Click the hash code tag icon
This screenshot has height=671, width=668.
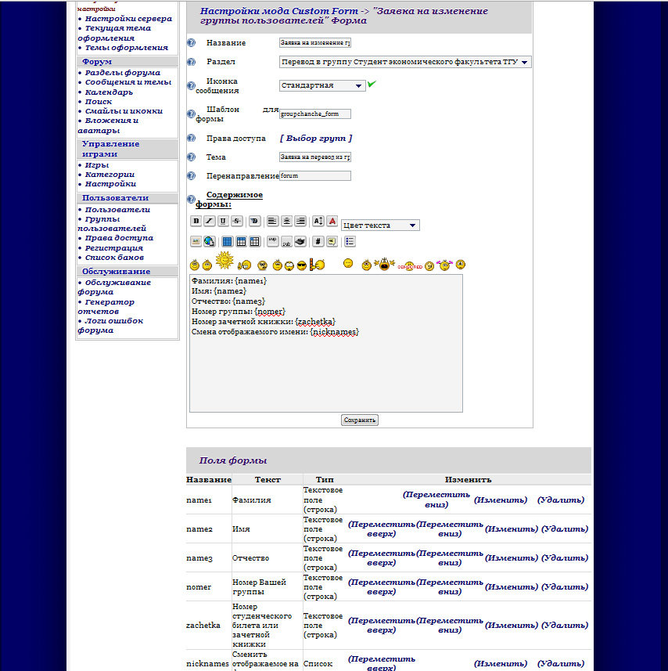(318, 241)
